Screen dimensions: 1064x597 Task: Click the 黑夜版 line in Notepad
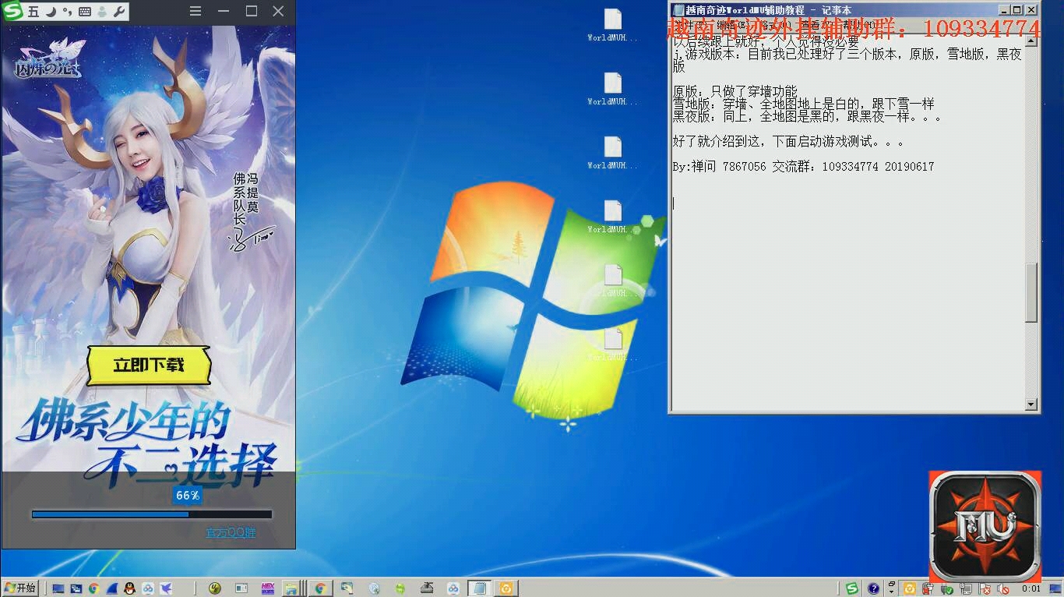[x=808, y=117]
